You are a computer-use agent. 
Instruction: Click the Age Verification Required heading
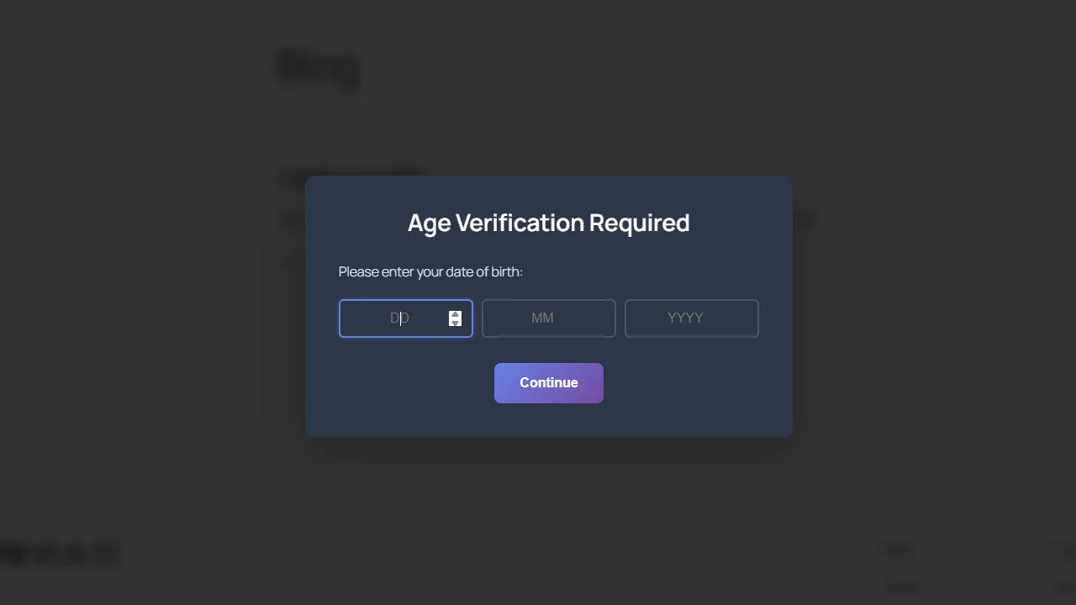[548, 223]
